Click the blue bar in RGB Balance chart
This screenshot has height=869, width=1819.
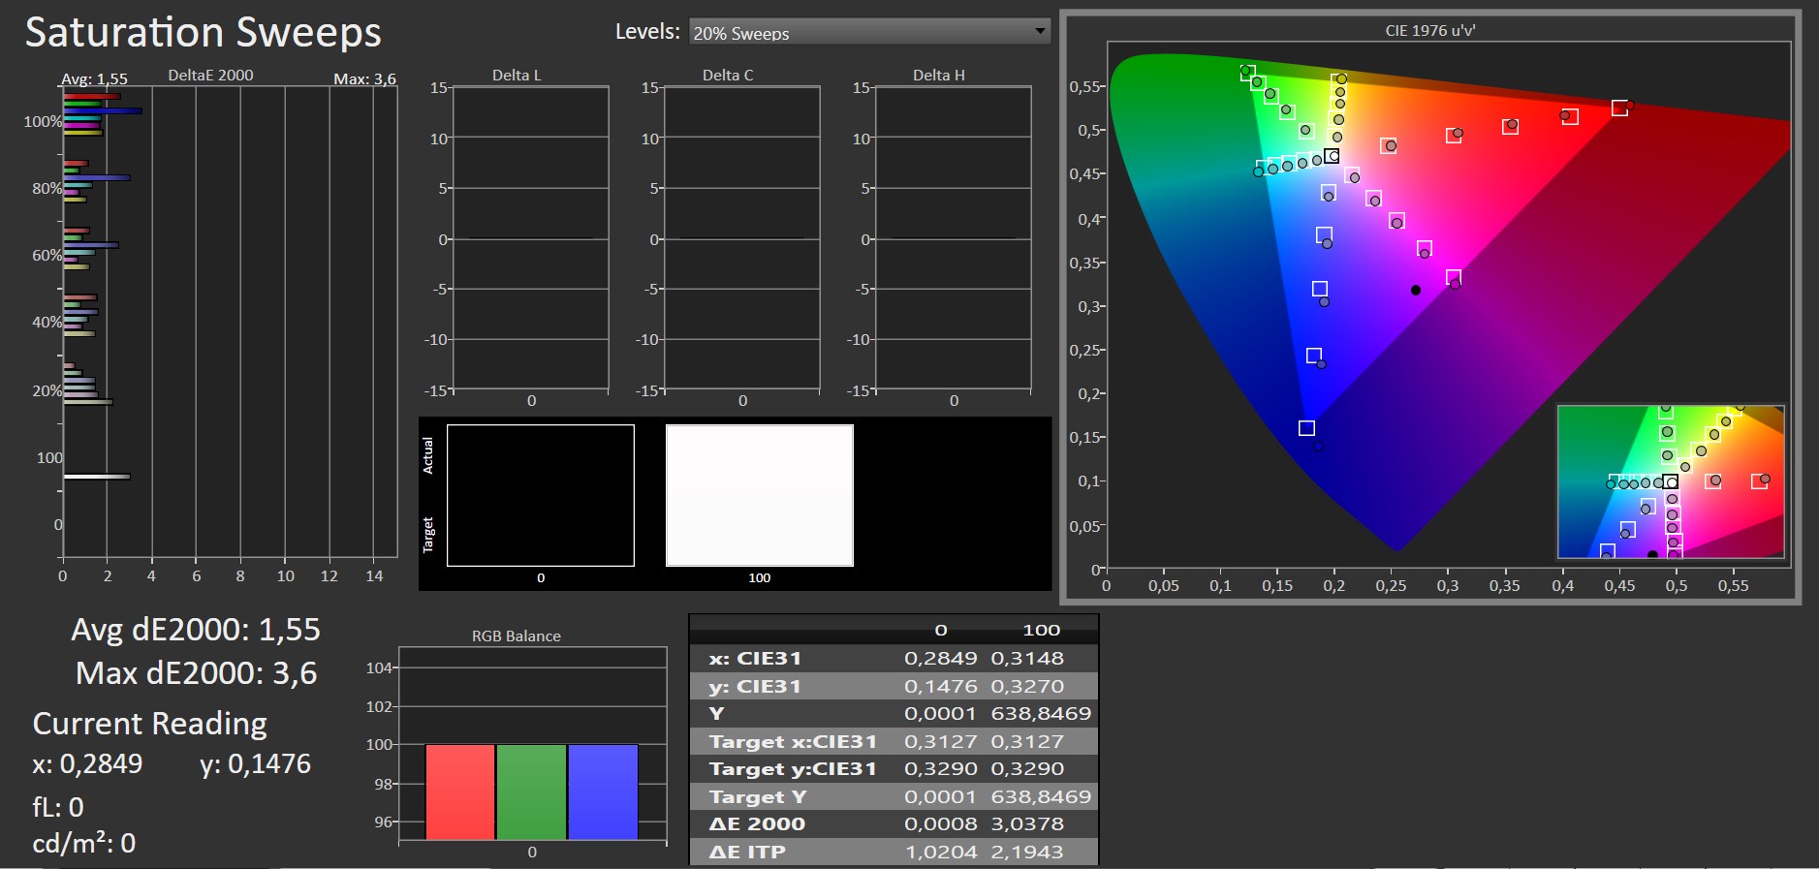[x=603, y=791]
